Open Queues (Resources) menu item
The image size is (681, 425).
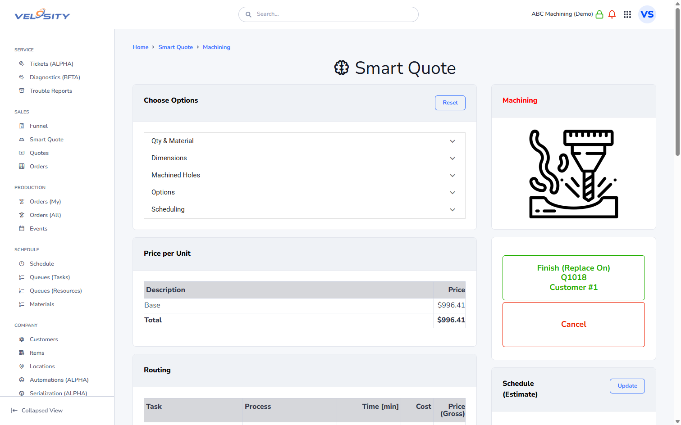[56, 290]
